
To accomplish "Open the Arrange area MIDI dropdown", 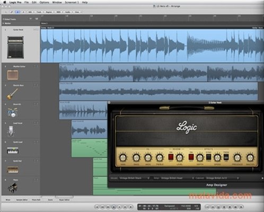I will (59, 12).
